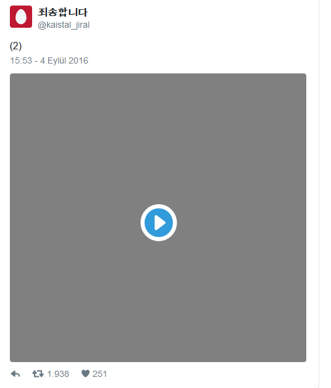331x388 pixels.
Task: Click the 2016 year in the tweet date
Action: [x=78, y=60]
